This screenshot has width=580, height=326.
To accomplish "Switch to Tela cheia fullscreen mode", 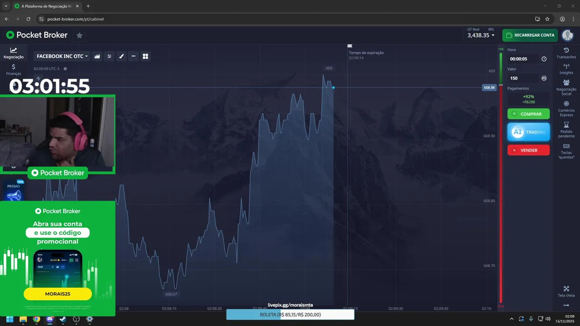I will (566, 292).
